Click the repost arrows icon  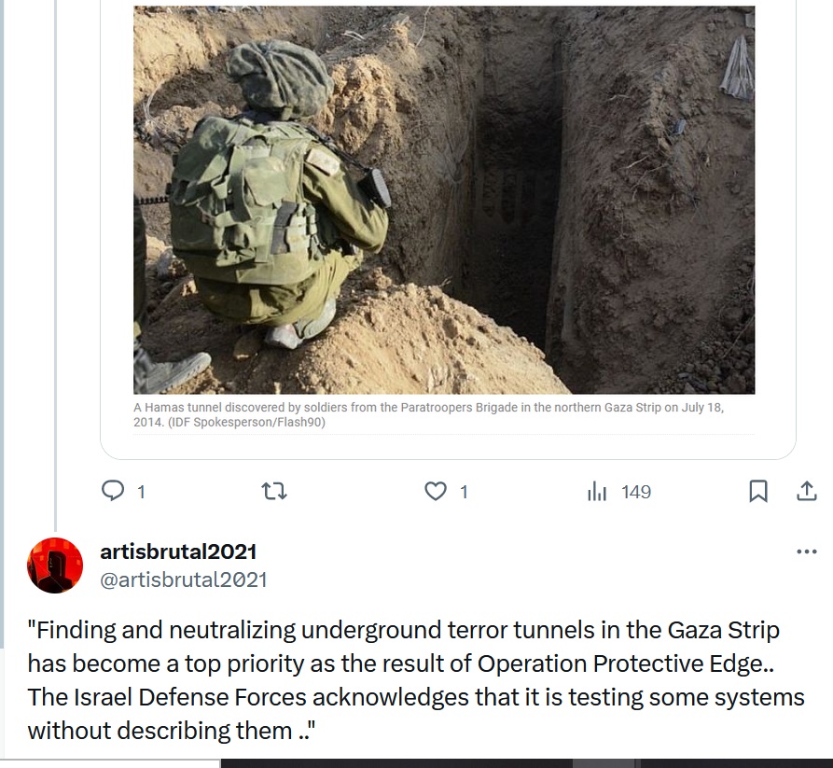[x=274, y=491]
